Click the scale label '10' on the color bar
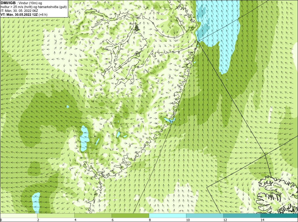Screen dimensions: 298x222 point(188,220)
